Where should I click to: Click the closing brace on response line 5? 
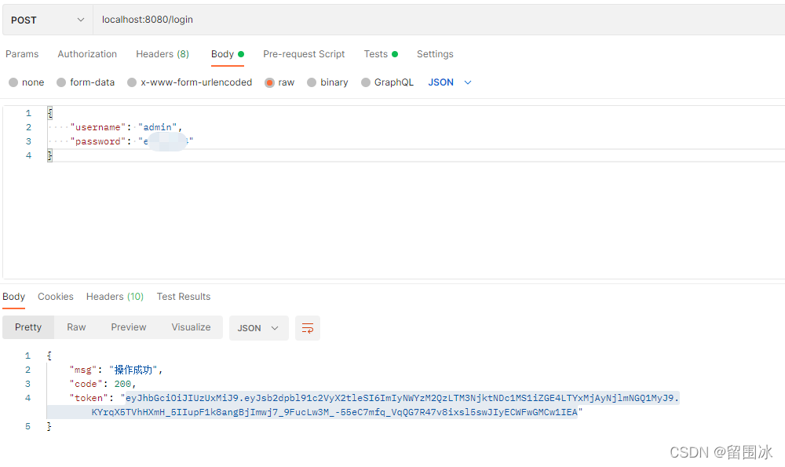click(49, 426)
